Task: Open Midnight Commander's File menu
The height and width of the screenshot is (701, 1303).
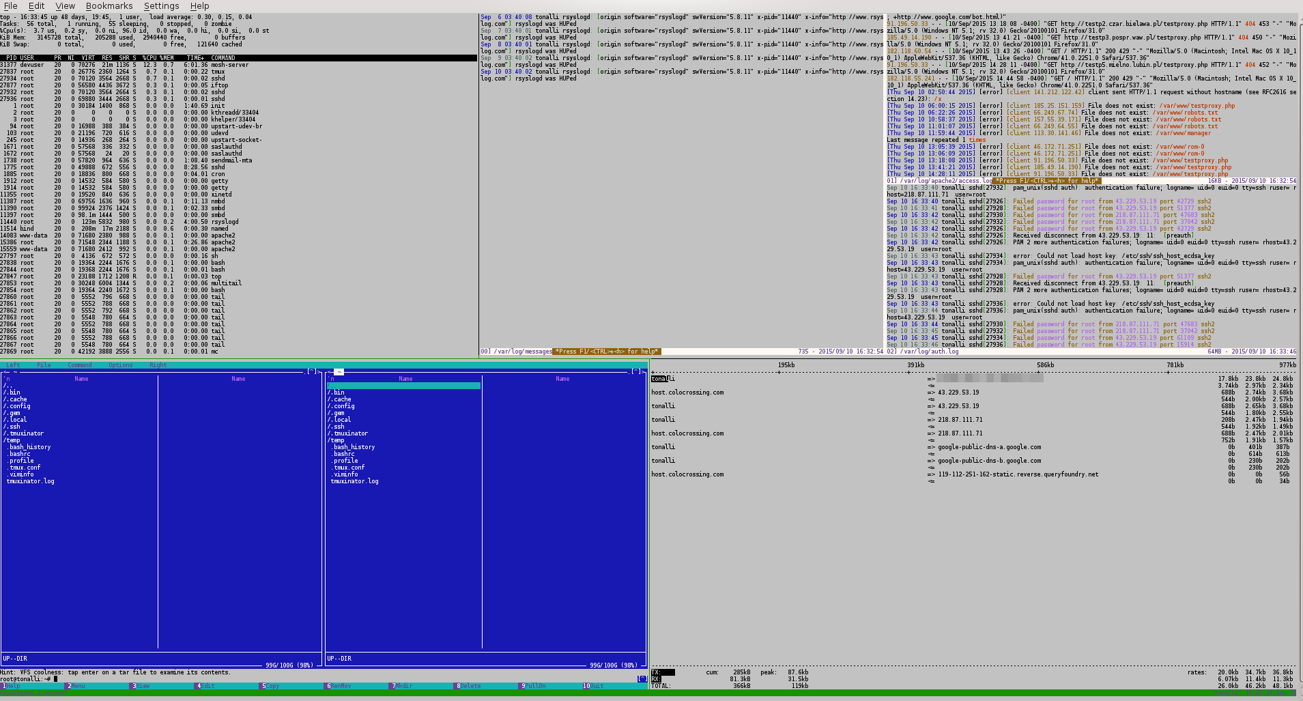Action: pos(44,365)
